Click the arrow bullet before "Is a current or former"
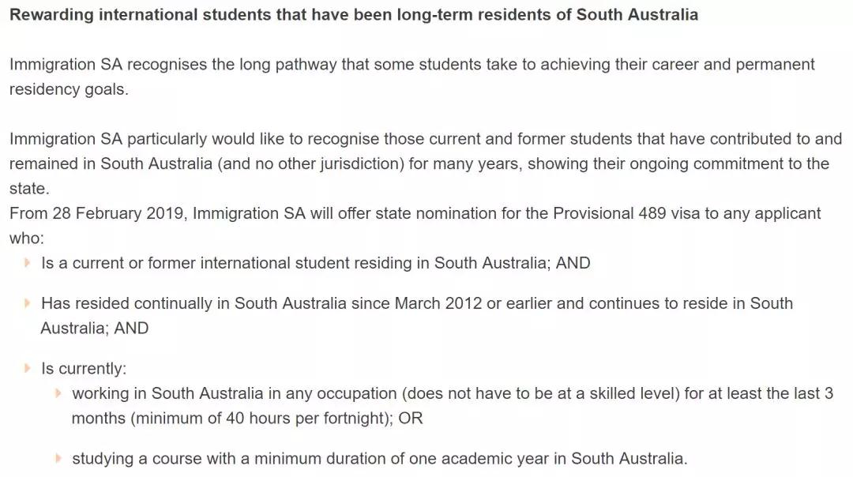The image size is (853, 477). coord(28,263)
